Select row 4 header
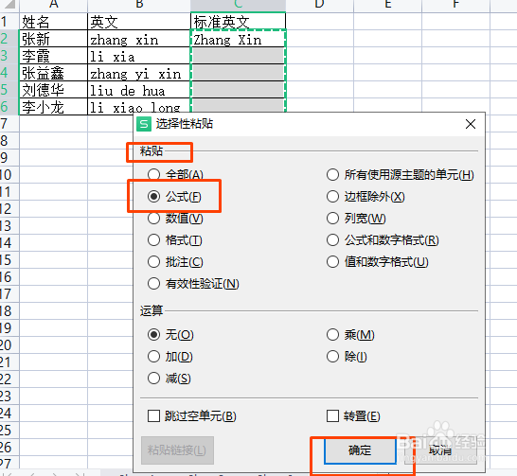The height and width of the screenshot is (476, 517). pyautogui.click(x=9, y=73)
